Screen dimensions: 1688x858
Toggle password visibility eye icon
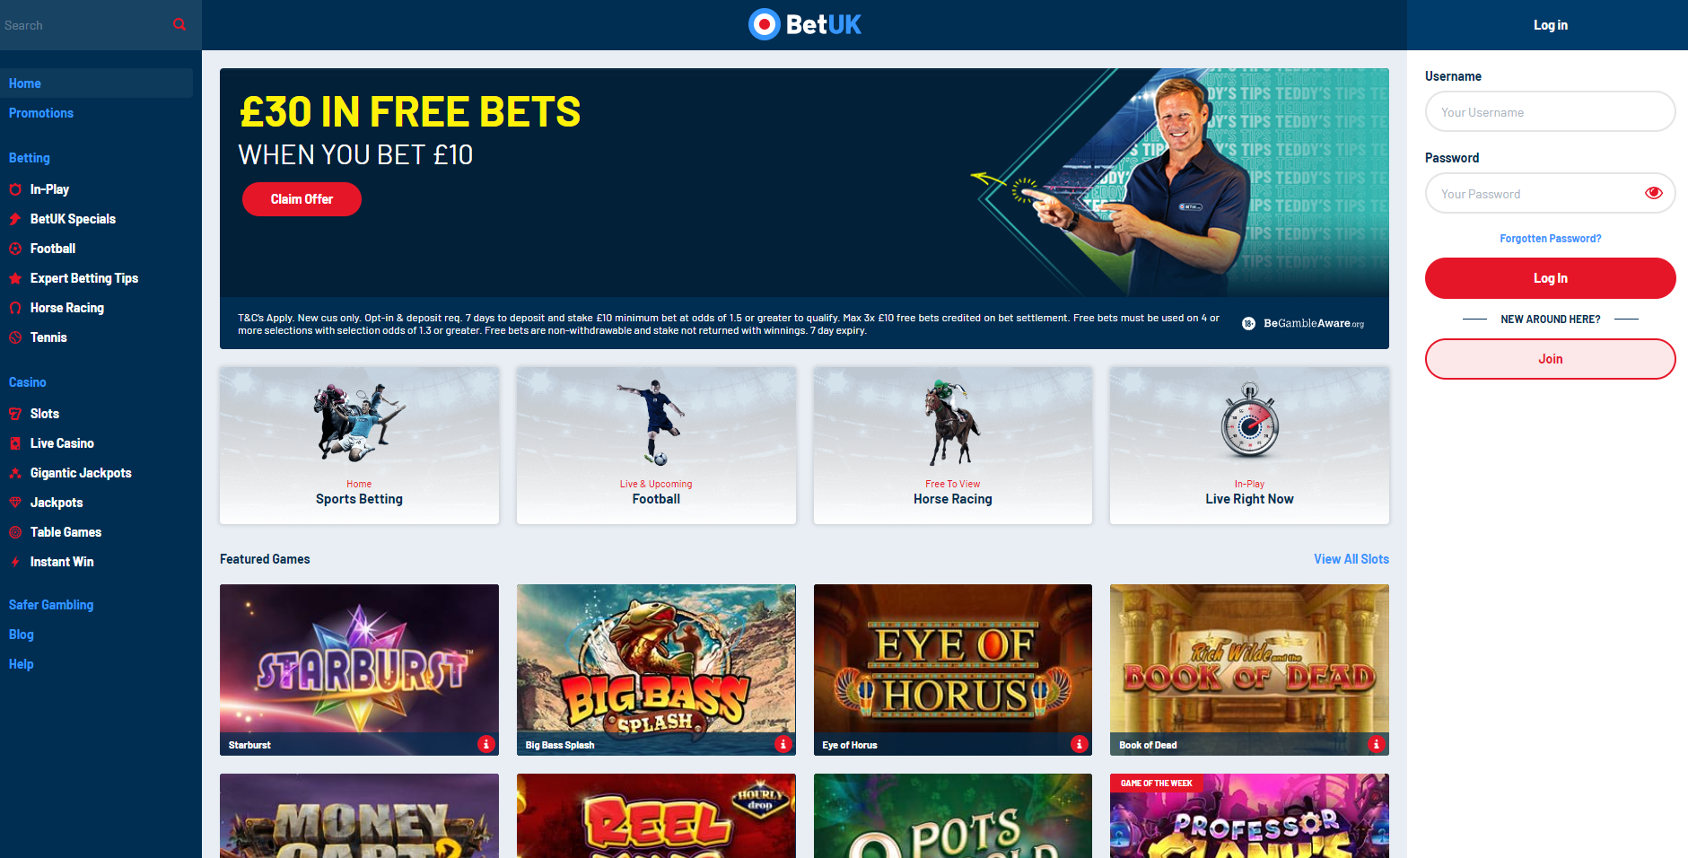[x=1654, y=193]
